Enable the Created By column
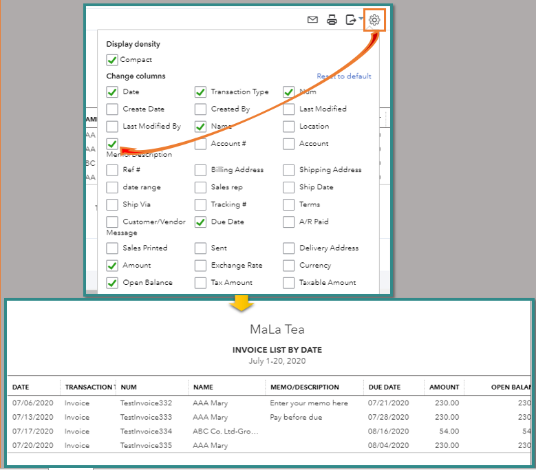This screenshot has width=536, height=470. pos(200,109)
